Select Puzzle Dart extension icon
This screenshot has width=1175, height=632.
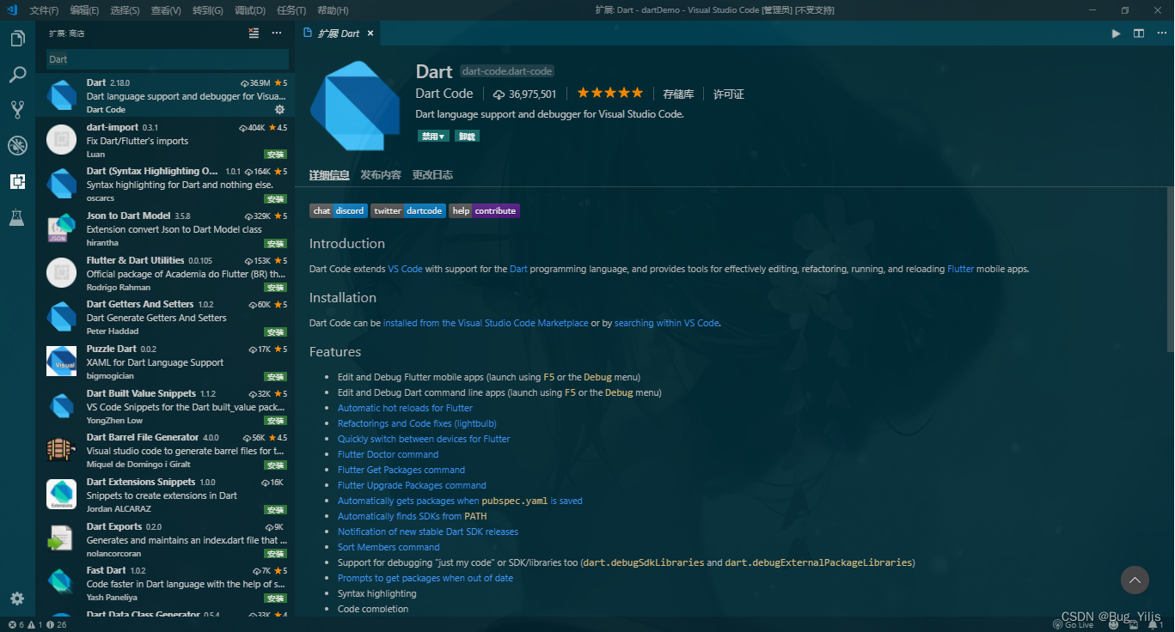(x=61, y=362)
